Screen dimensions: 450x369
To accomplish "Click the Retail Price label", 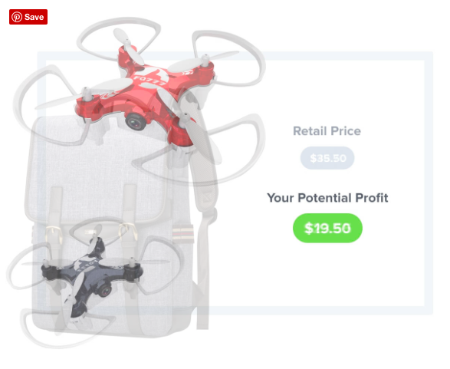I will [x=327, y=131].
